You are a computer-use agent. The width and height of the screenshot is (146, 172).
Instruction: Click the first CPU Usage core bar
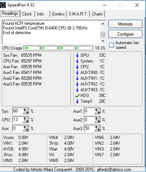click(x=32, y=48)
